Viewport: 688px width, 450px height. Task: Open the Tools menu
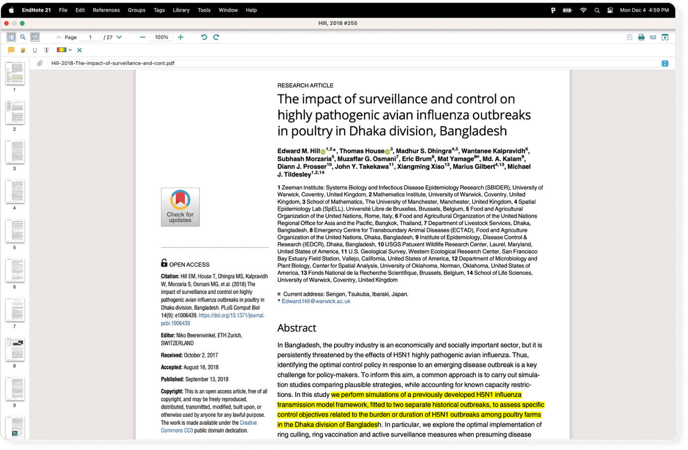click(204, 10)
